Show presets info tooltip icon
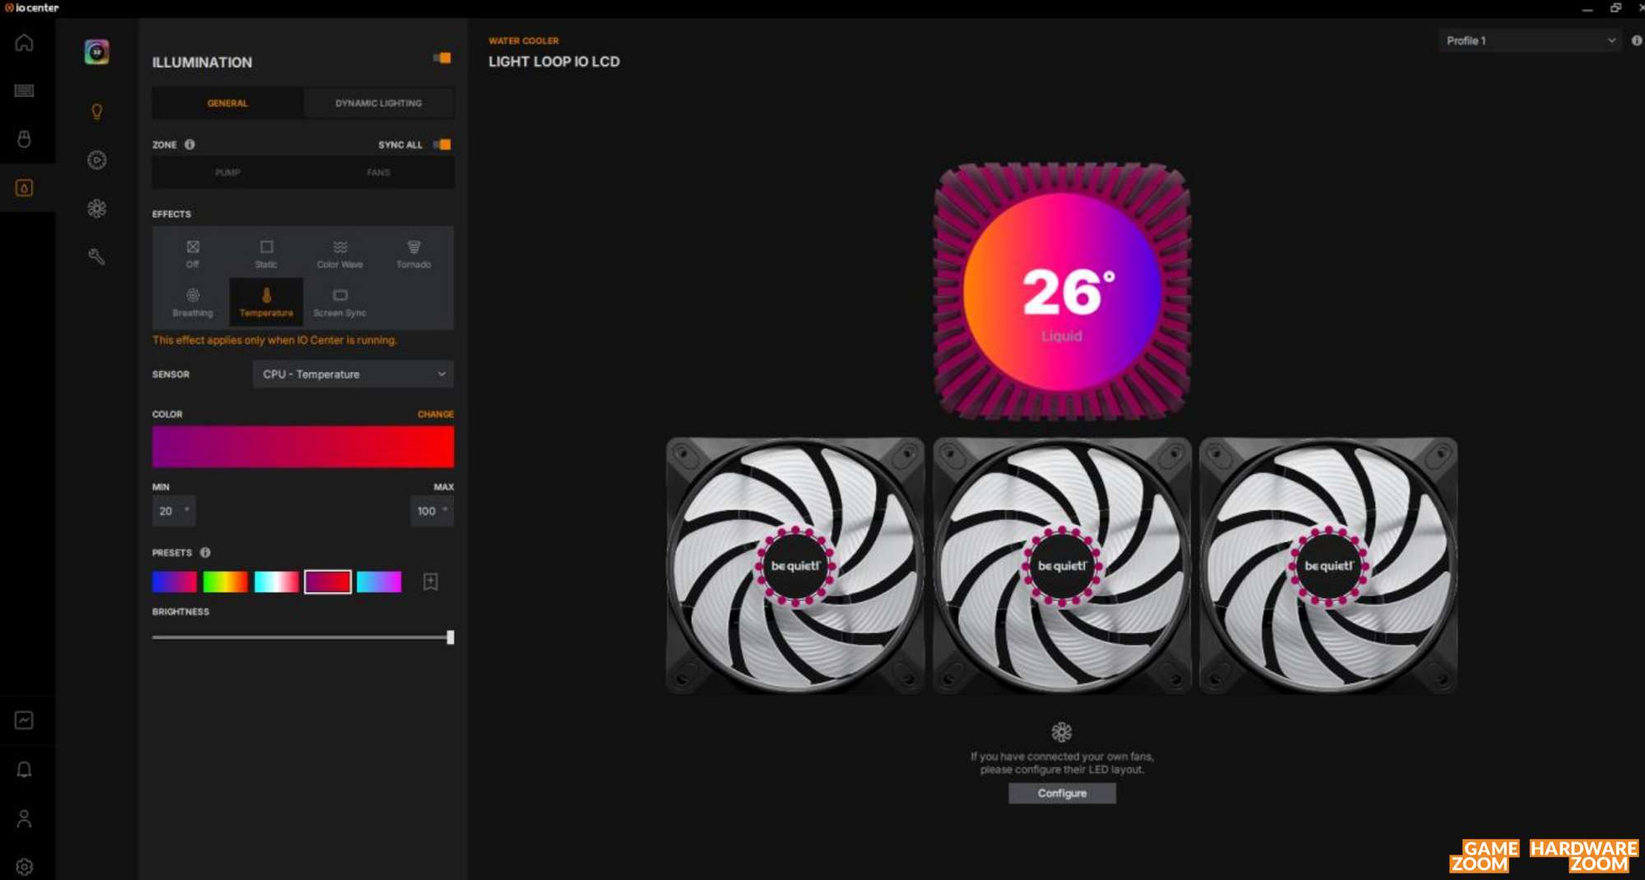 coord(206,553)
